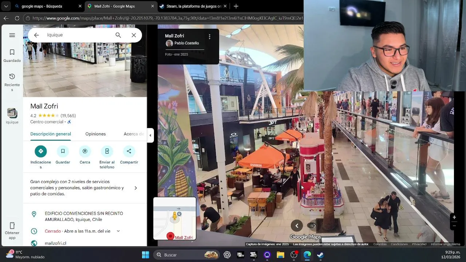Click the taskbar weather widget
This screenshot has height=262, width=466.
[25, 254]
